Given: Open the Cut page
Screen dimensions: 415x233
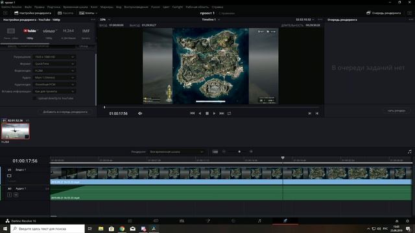Looking at the screenshot, I should click(x=156, y=221).
